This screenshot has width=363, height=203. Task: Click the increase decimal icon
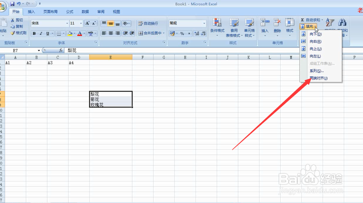197,34
